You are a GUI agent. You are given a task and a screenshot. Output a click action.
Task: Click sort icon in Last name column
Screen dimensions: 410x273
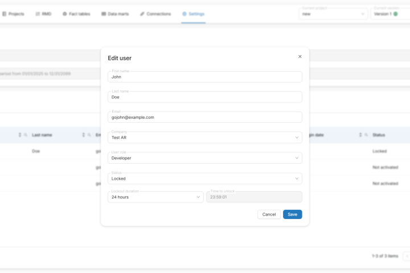coord(83,135)
